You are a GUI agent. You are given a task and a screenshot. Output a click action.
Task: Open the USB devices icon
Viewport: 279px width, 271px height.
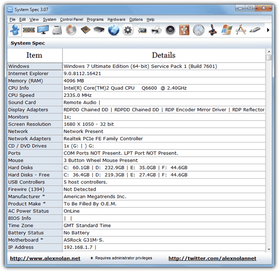pyautogui.click(x=184, y=30)
